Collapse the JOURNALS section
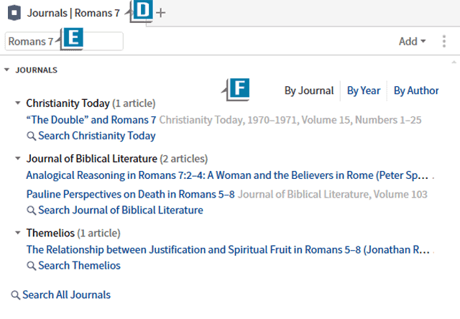This screenshot has width=460, height=319. 6,70
